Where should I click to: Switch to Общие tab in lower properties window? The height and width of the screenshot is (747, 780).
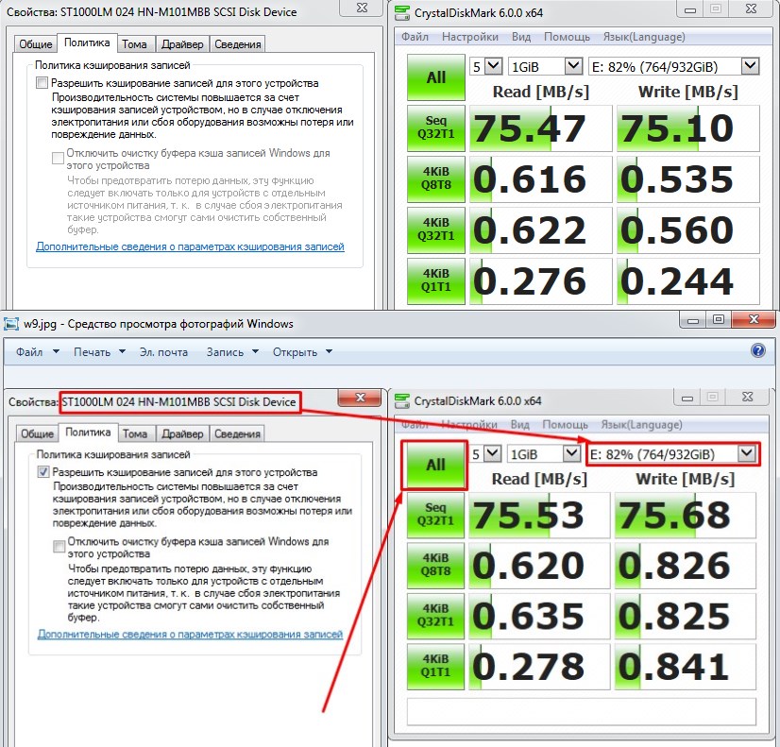pyautogui.click(x=37, y=433)
